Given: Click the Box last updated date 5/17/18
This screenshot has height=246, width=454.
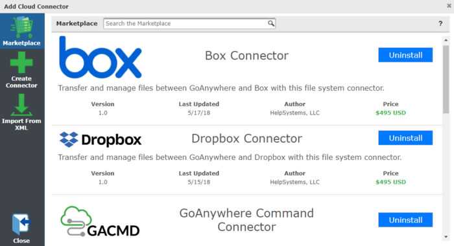Looking at the screenshot, I should point(199,113).
